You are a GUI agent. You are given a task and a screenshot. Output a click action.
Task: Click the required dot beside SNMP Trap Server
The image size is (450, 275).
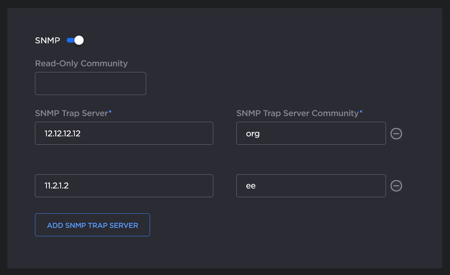110,111
